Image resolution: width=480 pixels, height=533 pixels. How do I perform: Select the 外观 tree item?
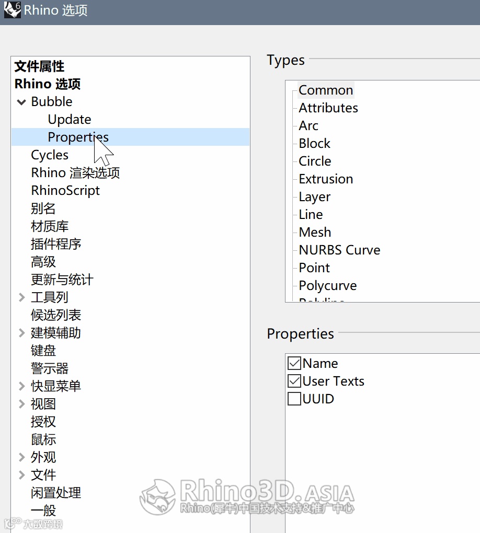(x=43, y=457)
